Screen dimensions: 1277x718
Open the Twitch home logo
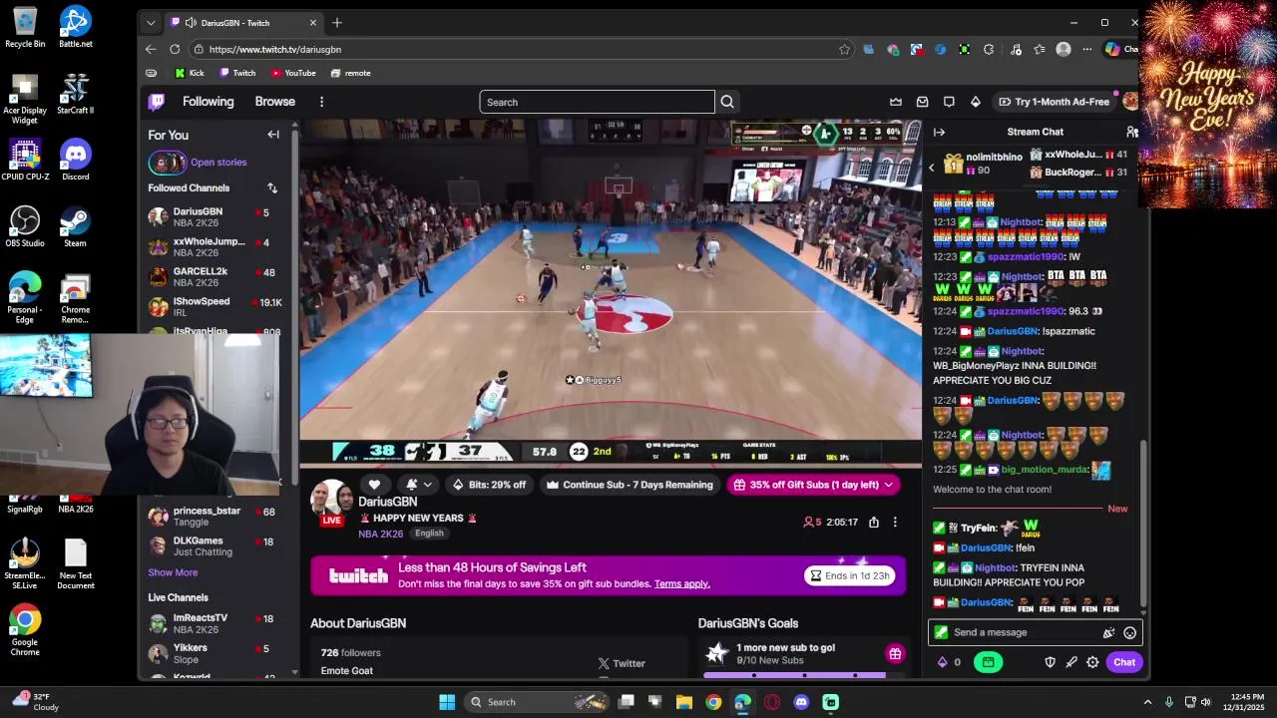coord(157,102)
